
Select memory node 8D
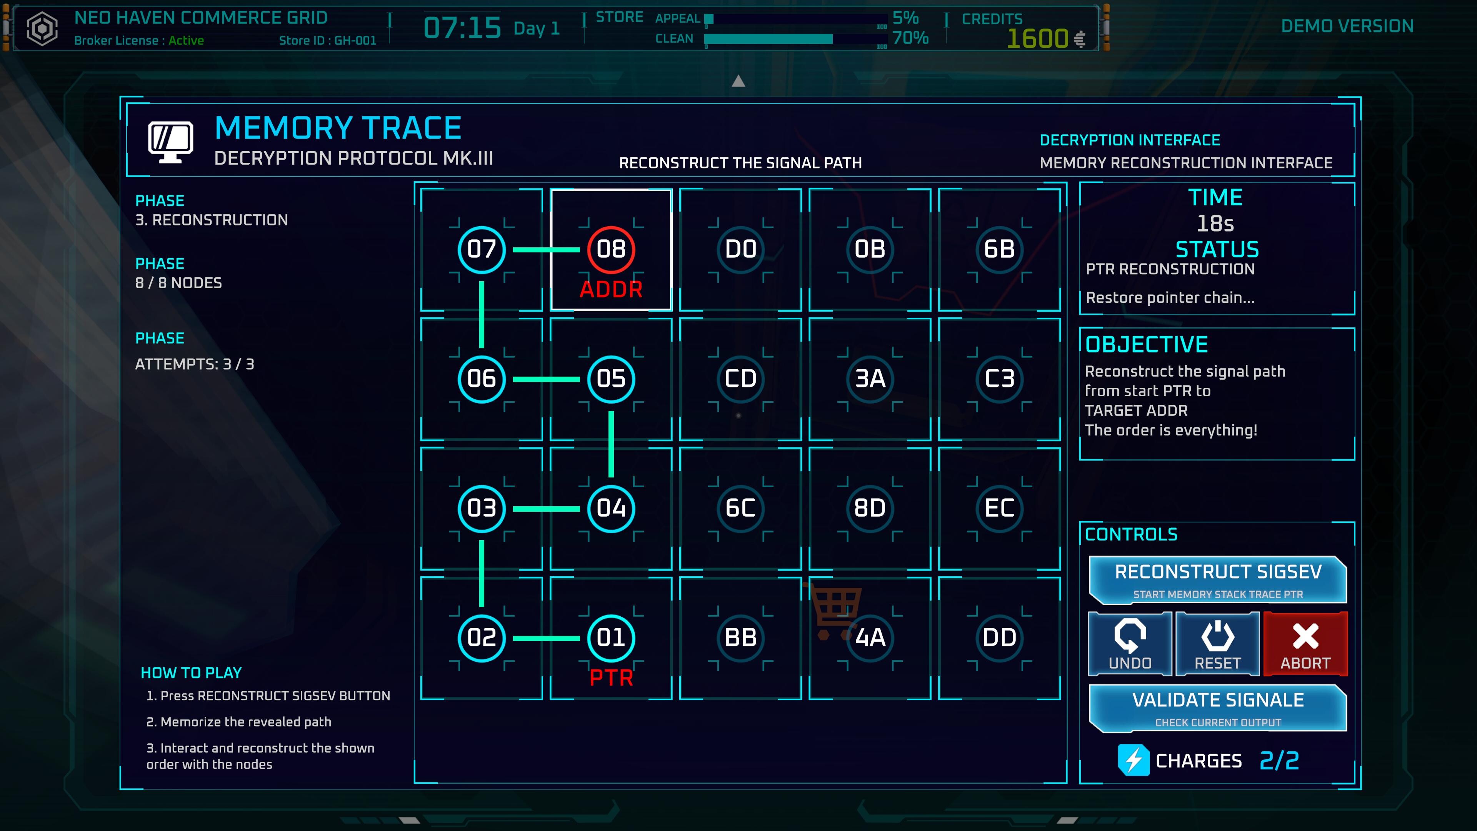870,508
